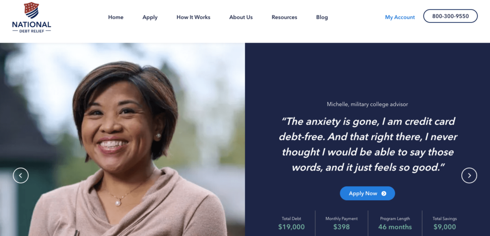
Task: Click the Monthly Payment $398 stat
Action: pos(342,224)
